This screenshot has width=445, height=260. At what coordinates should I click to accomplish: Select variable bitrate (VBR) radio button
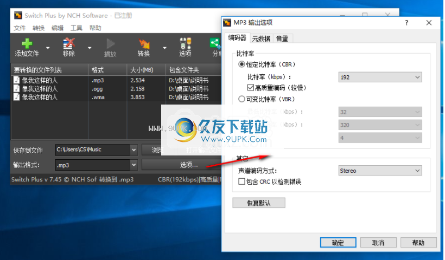pos(241,99)
